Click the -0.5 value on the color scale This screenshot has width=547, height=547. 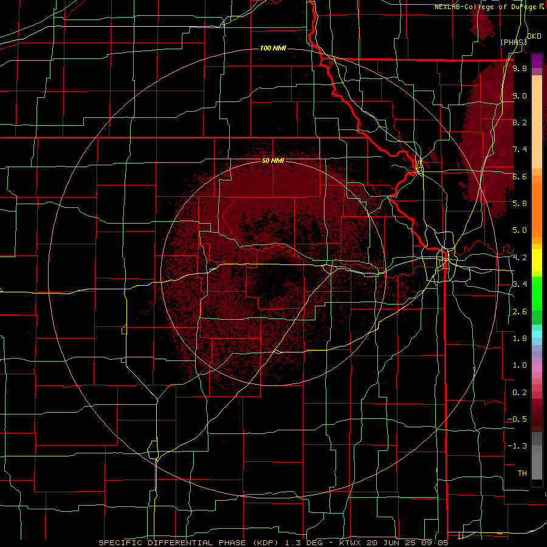517,419
